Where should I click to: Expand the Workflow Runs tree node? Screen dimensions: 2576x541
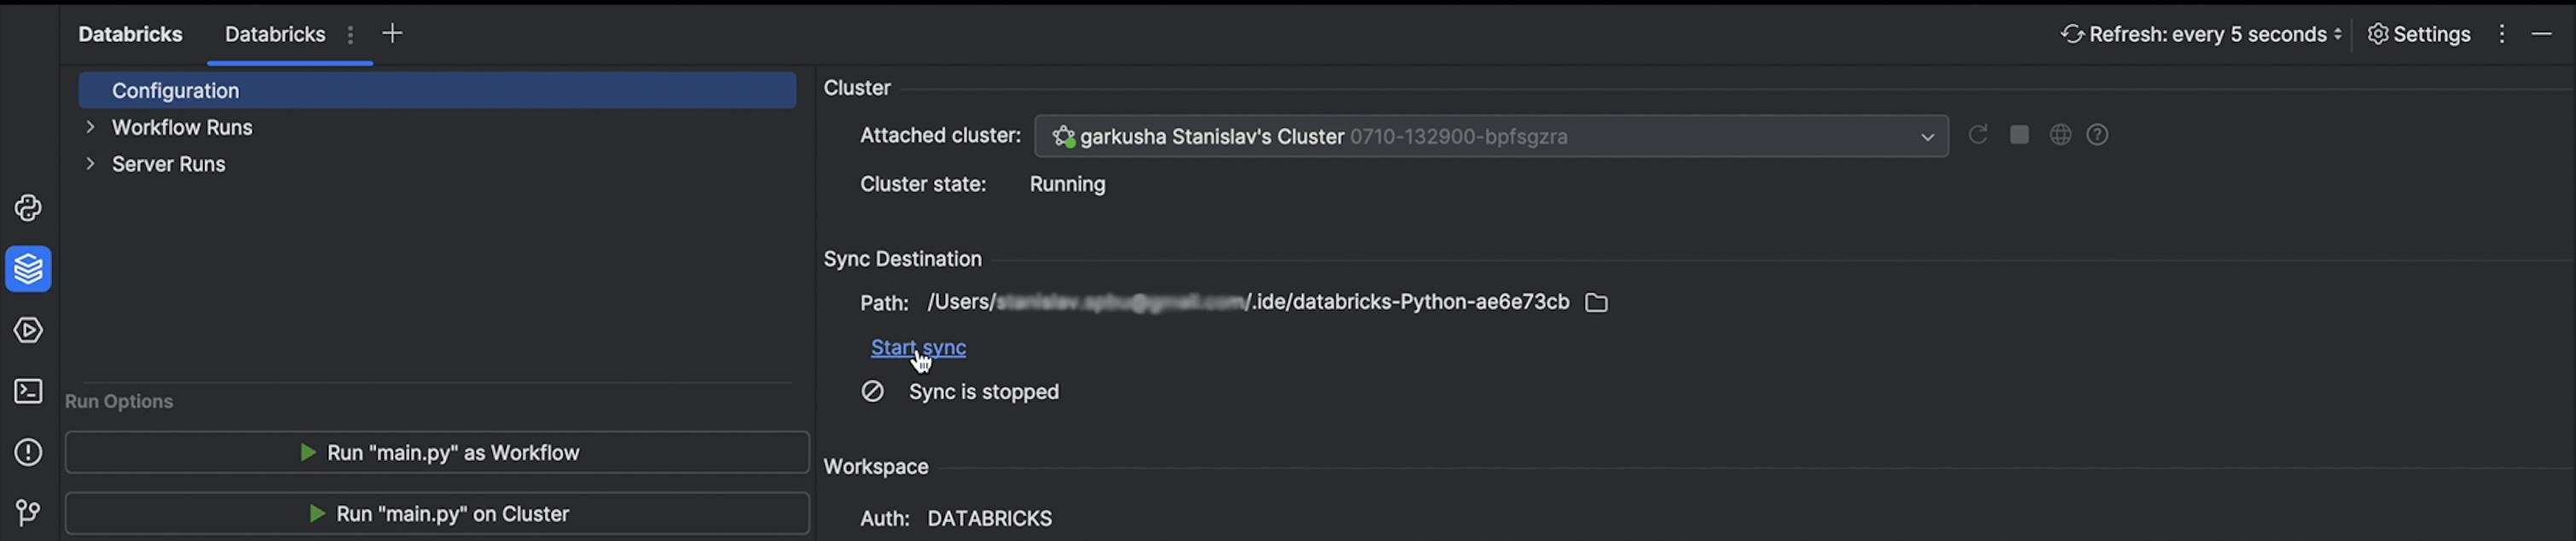coord(90,127)
